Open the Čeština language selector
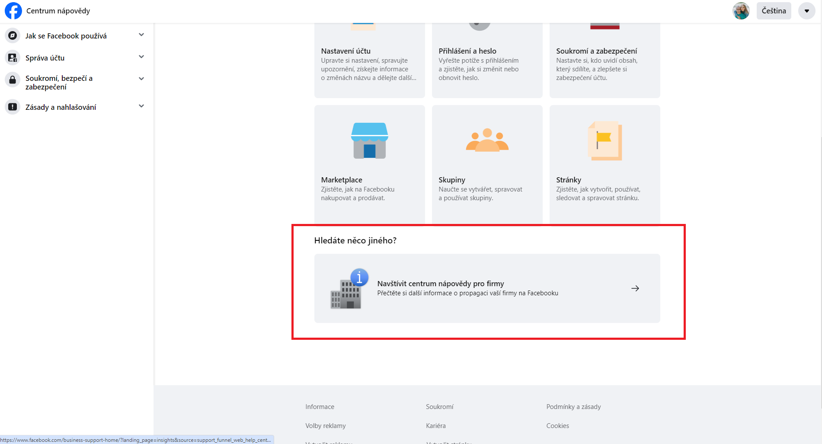This screenshot has width=822, height=444. (774, 11)
